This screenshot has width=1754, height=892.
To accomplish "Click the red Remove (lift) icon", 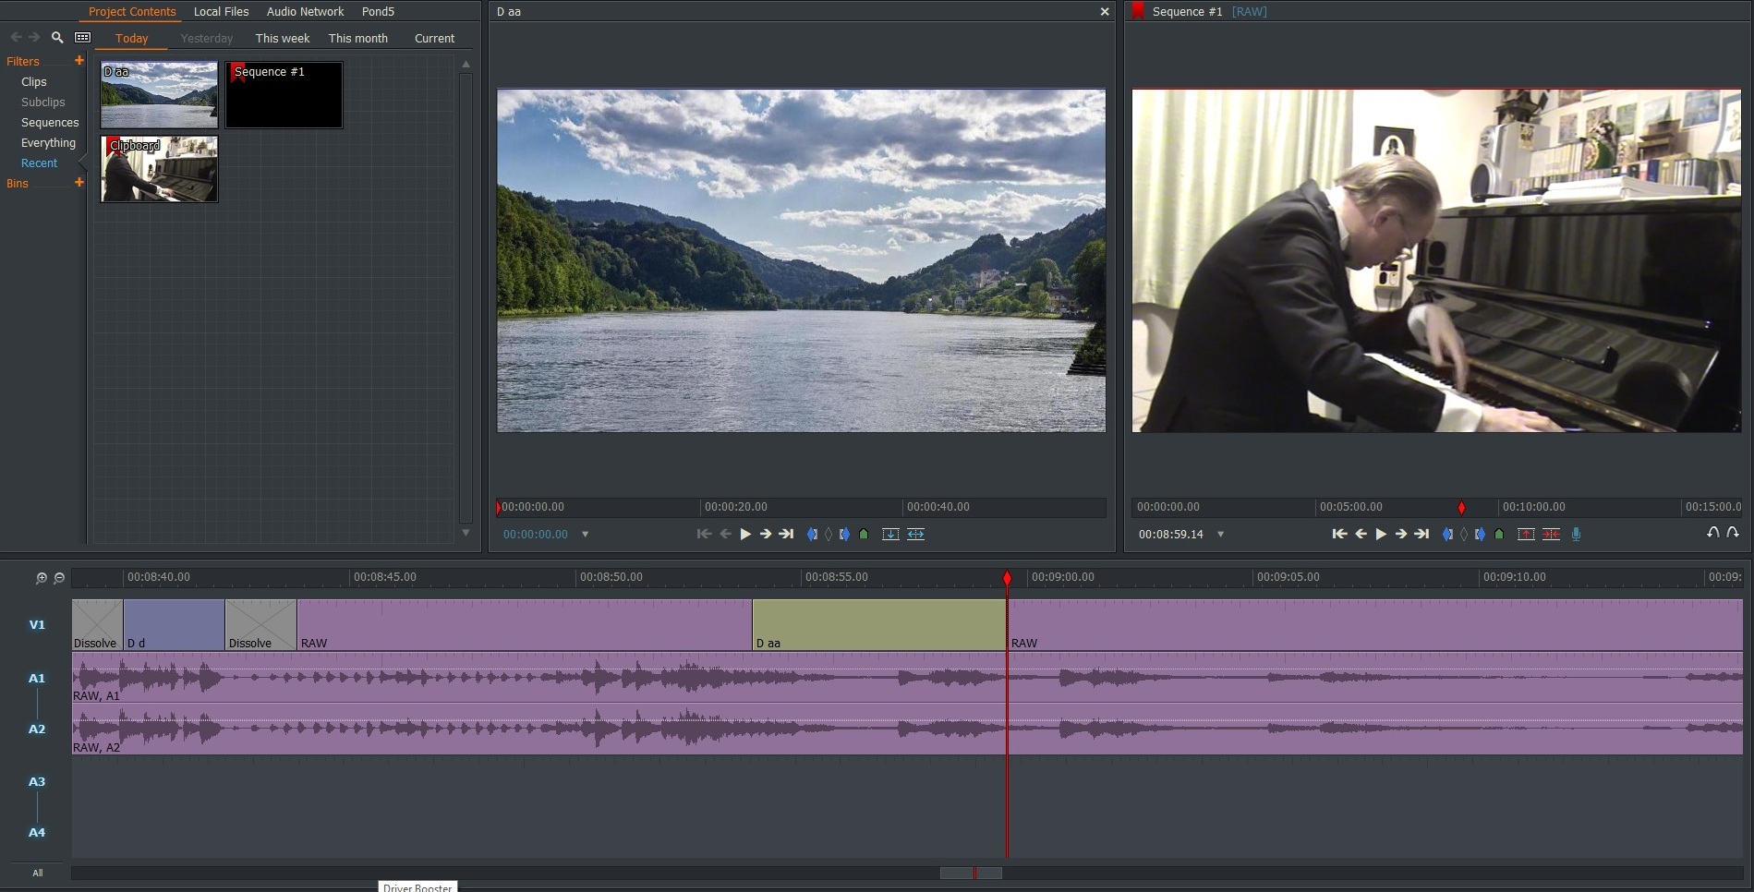I will click(1526, 534).
